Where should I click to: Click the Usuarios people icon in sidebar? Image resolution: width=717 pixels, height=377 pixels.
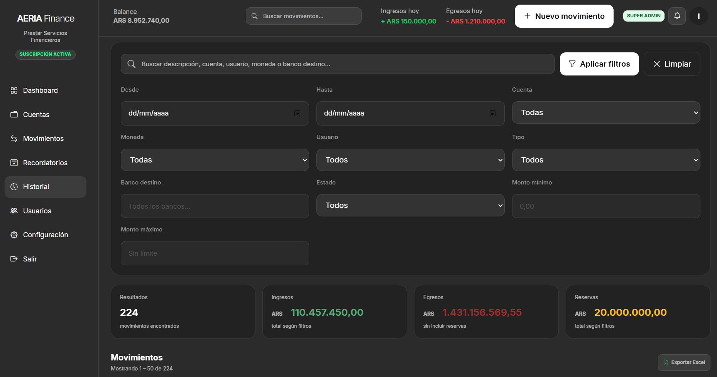14,211
